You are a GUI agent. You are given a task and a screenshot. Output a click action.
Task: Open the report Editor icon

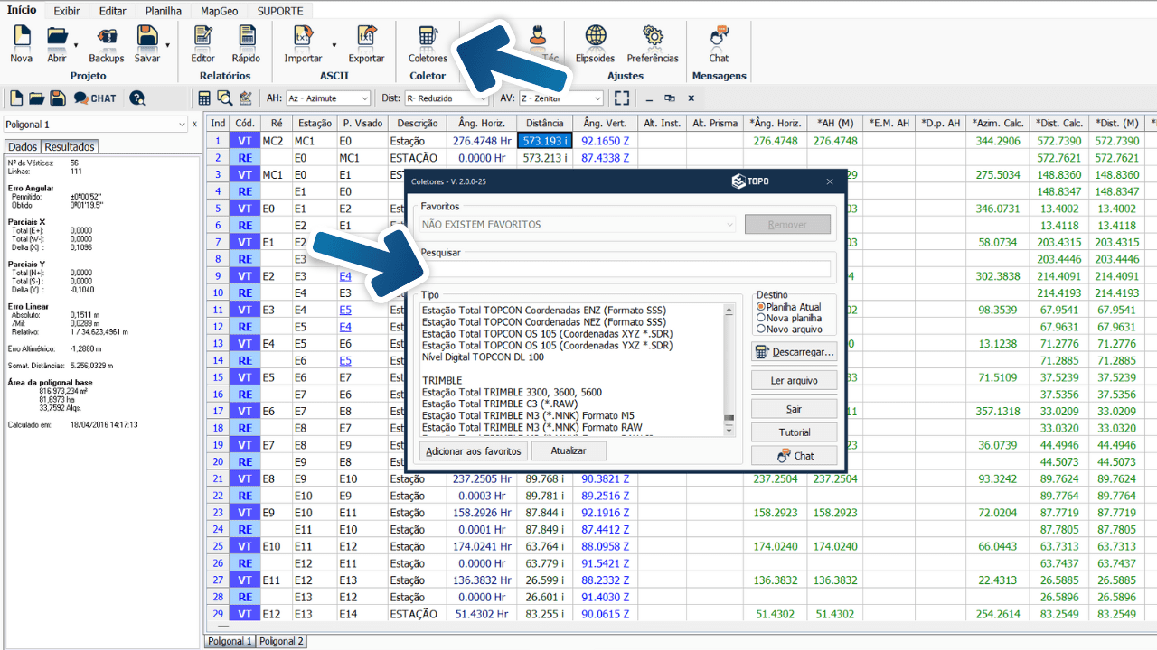click(x=203, y=43)
